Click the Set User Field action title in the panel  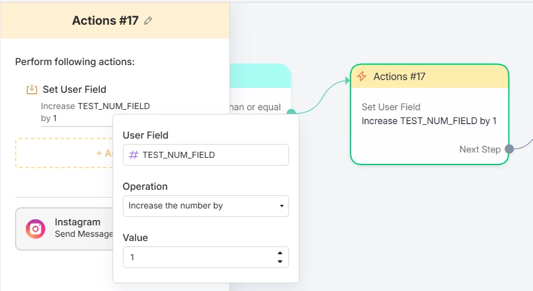point(74,90)
